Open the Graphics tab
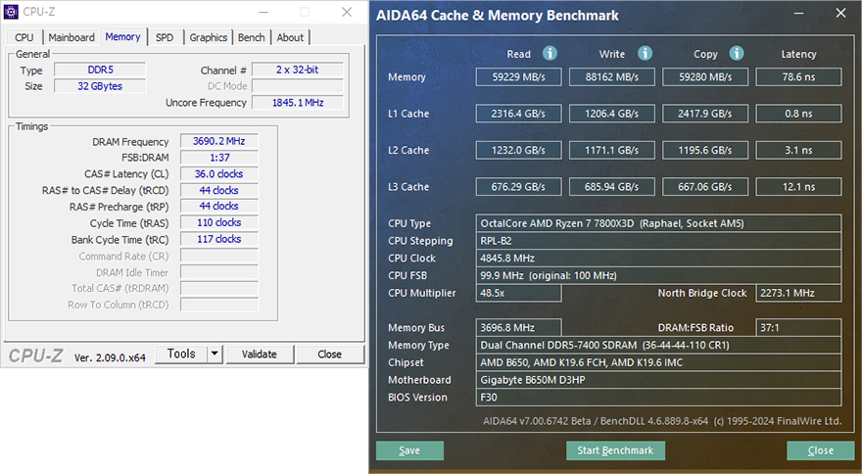Image resolution: width=862 pixels, height=474 pixels. (x=209, y=37)
